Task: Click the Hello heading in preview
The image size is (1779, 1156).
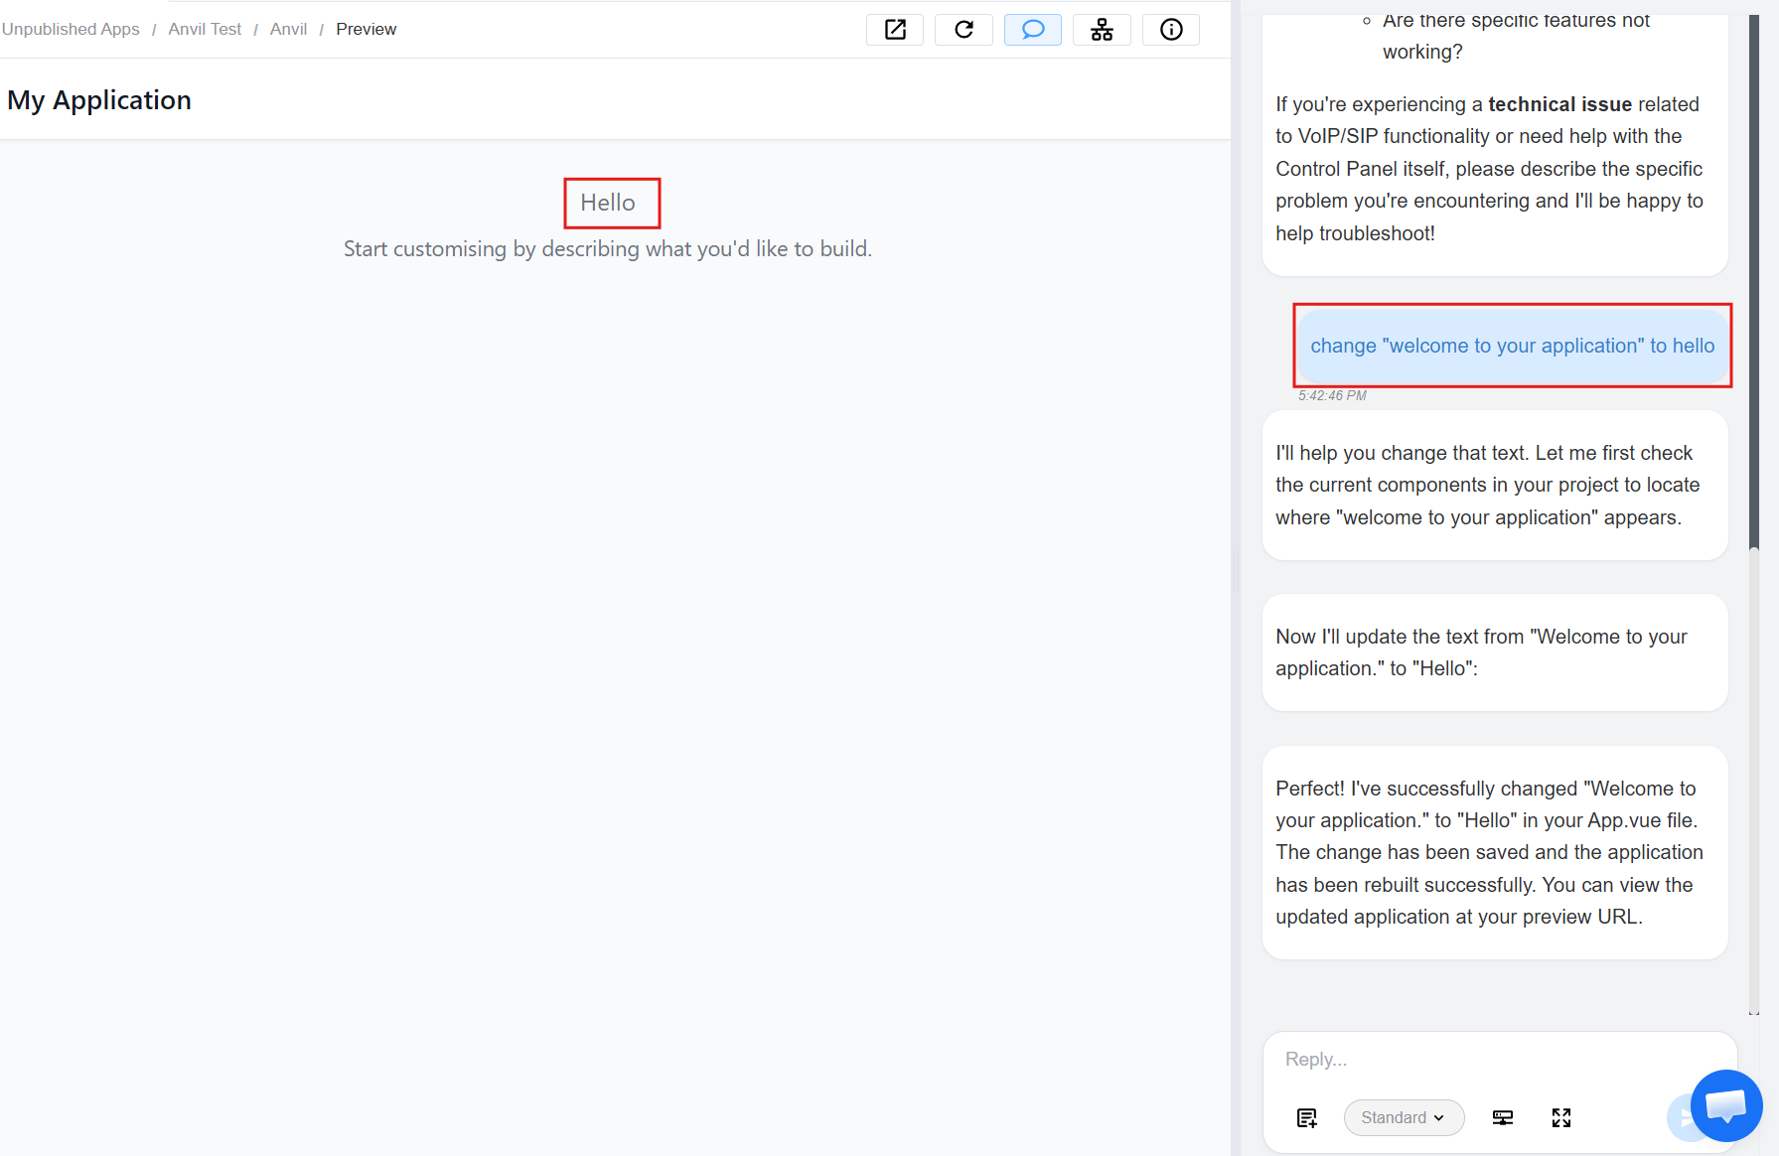Action: point(608,203)
